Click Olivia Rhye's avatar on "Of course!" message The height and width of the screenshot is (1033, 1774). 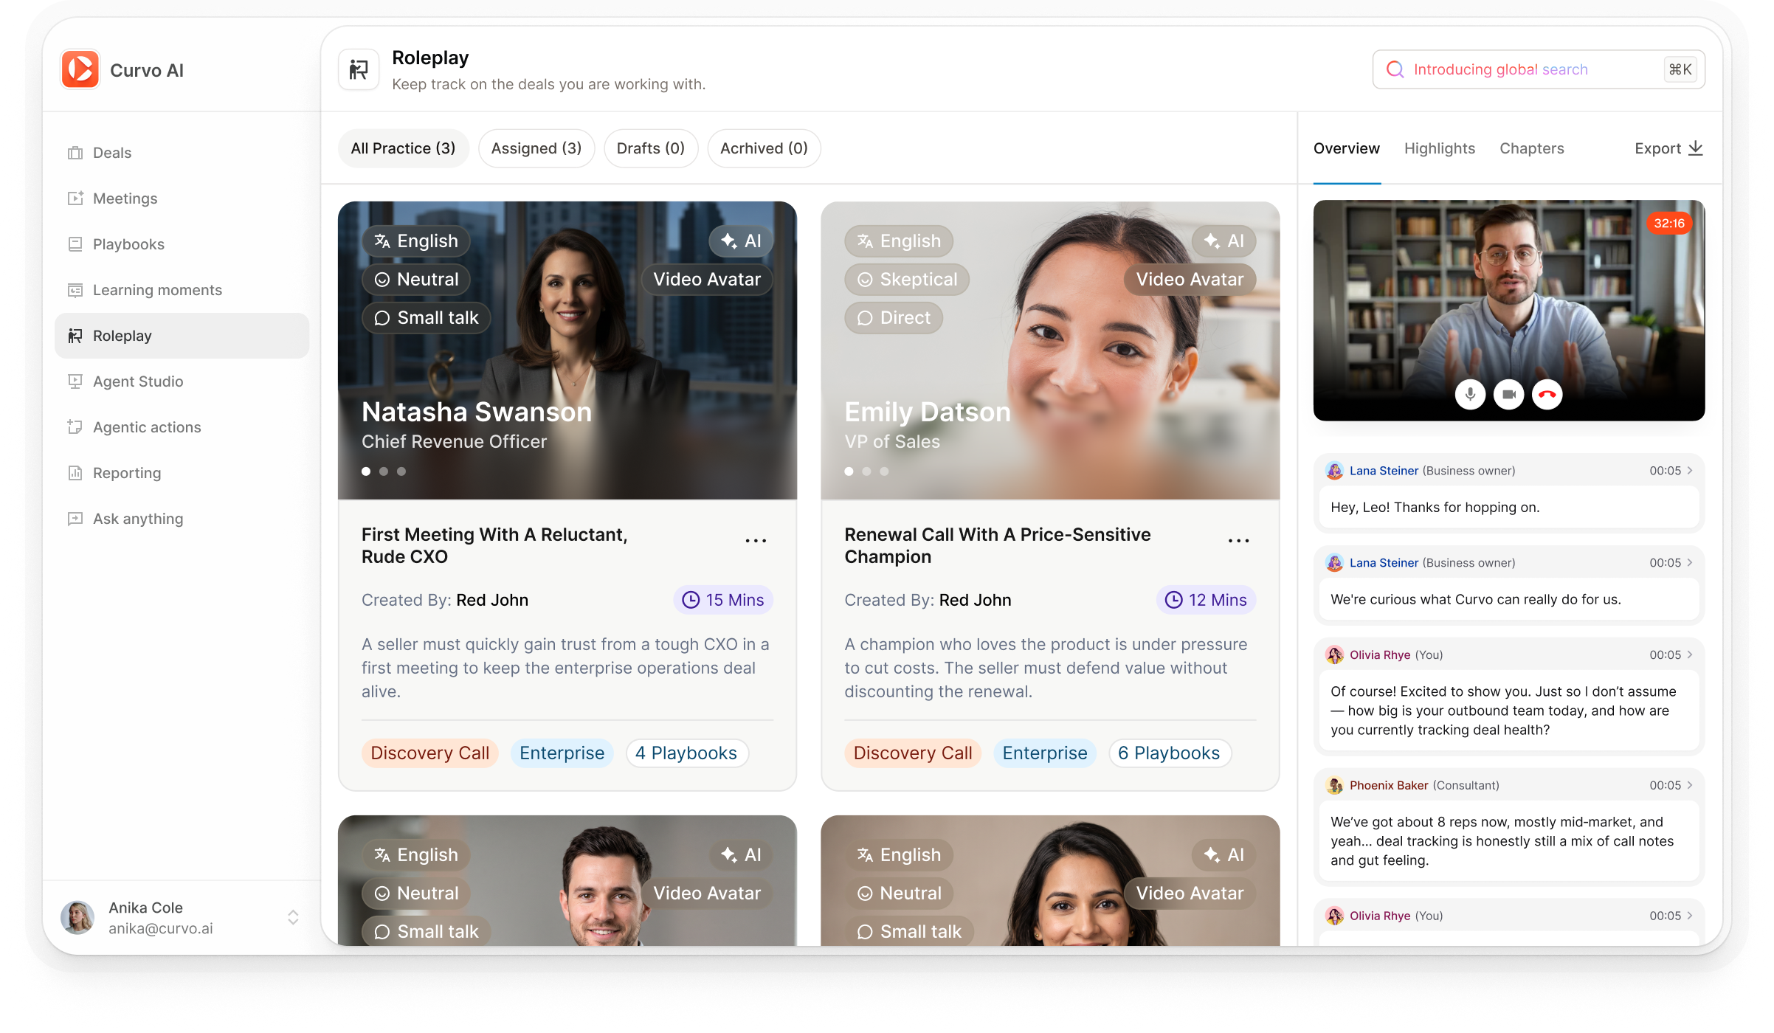1335,655
